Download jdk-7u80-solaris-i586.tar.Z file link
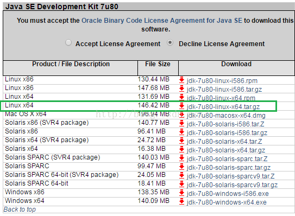Image resolution: width=295 pixels, height=216 pixels. point(225,124)
